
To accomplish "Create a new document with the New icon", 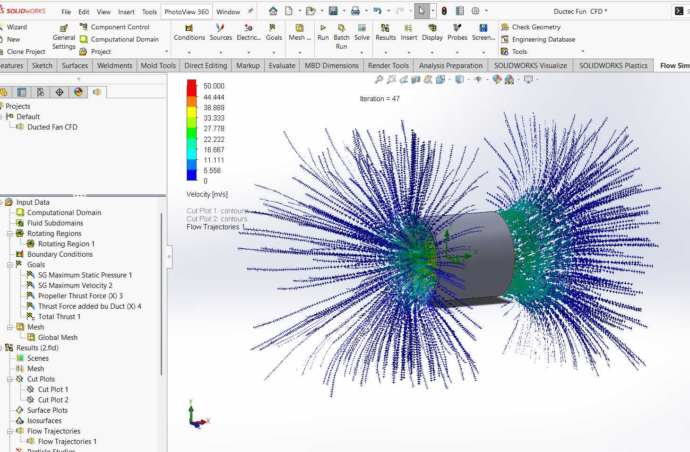I will 289,11.
